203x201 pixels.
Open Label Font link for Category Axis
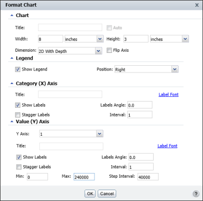coord(168,94)
